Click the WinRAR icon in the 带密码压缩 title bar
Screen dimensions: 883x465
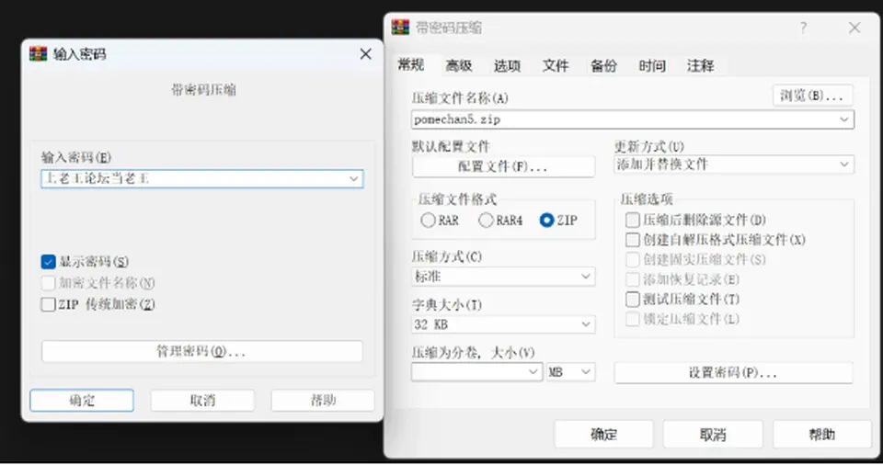(400, 27)
